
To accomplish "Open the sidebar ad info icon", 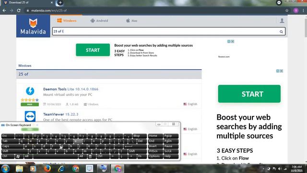I will (278, 71).
